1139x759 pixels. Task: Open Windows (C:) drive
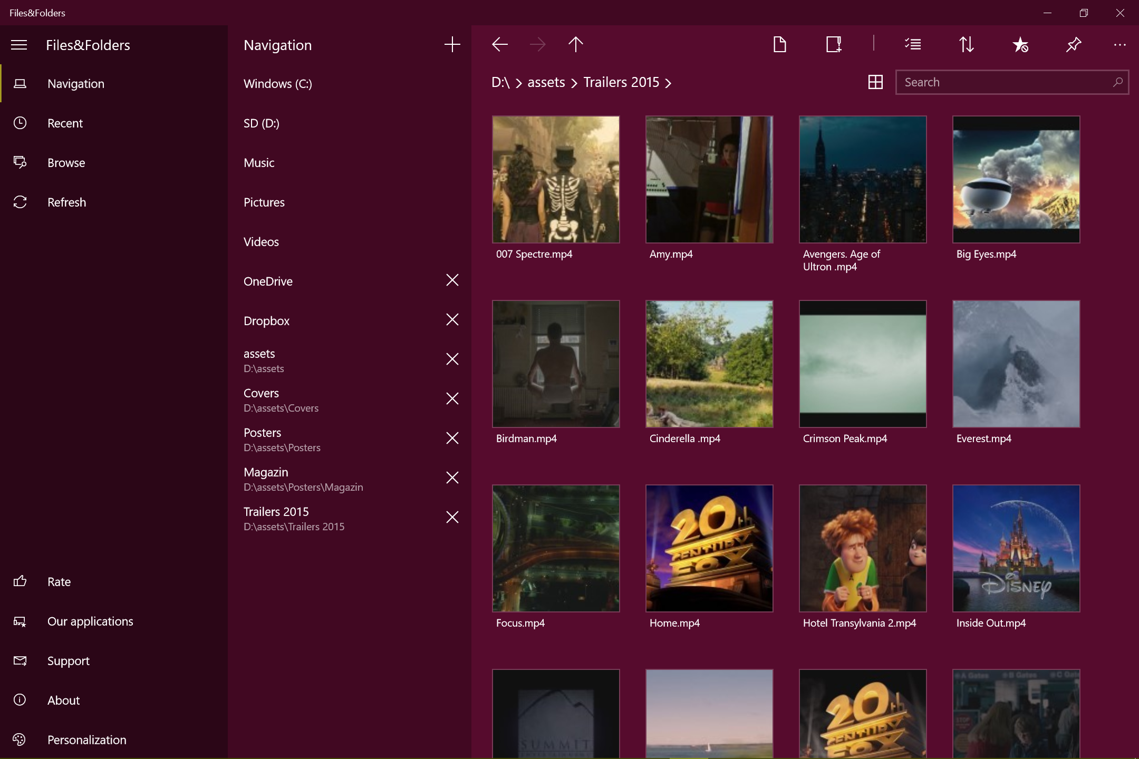pyautogui.click(x=350, y=84)
